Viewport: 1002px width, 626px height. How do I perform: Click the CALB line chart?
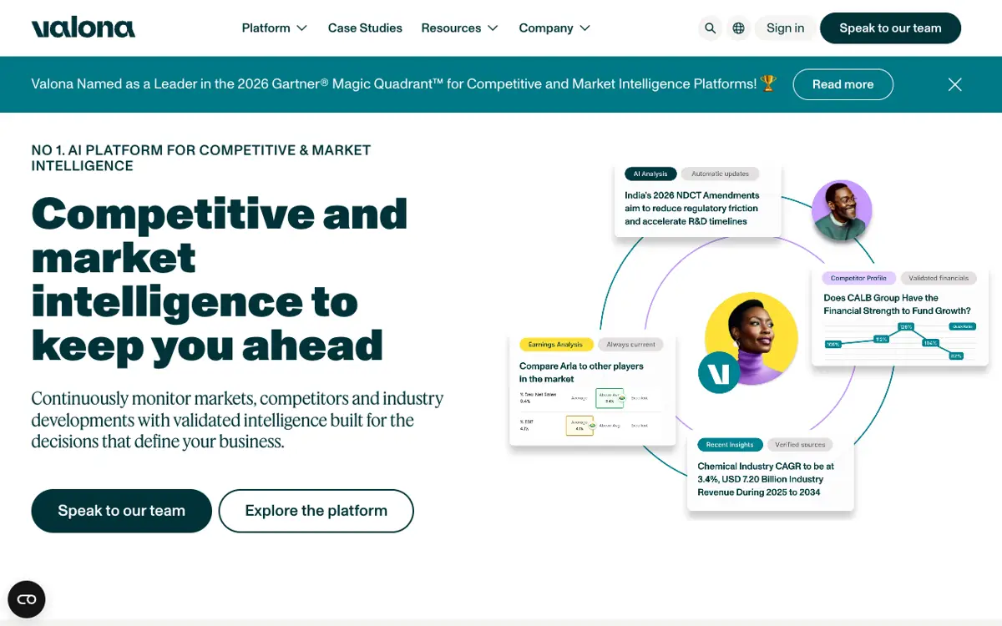tap(899, 341)
